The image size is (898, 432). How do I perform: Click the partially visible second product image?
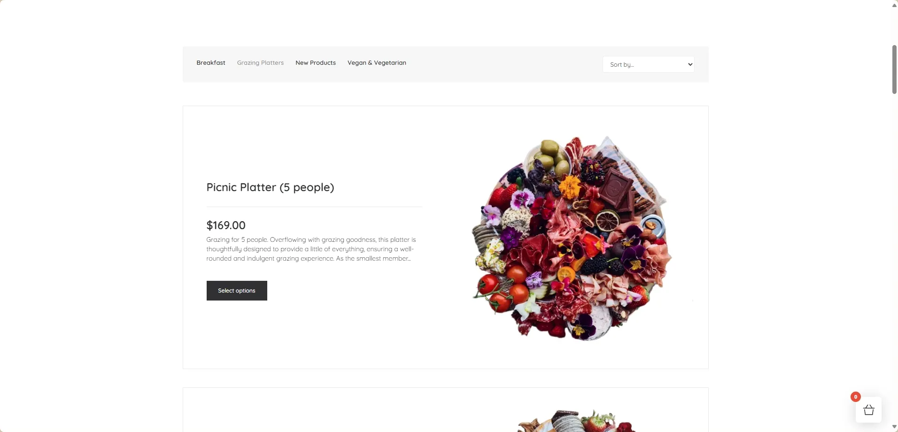coord(577,421)
